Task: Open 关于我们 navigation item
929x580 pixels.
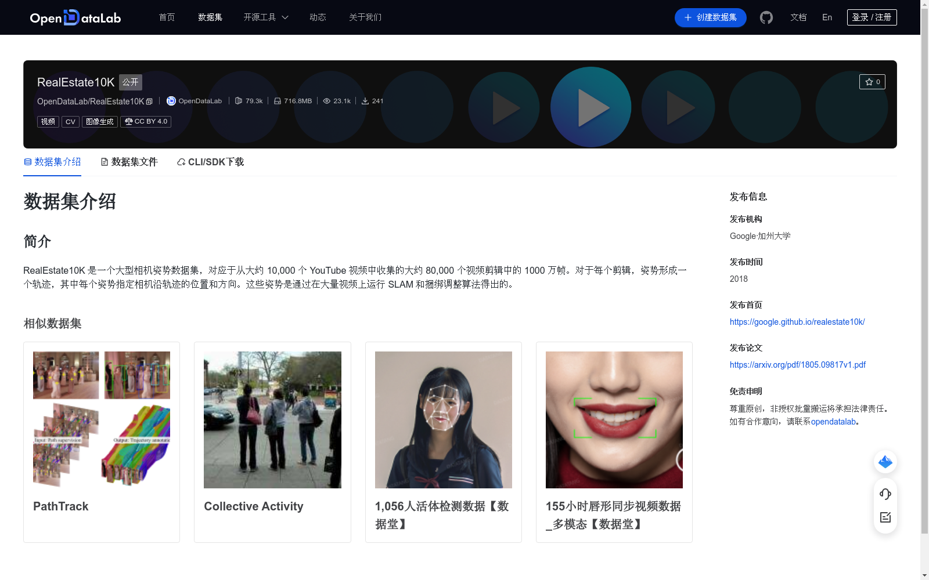Action: [x=365, y=17]
